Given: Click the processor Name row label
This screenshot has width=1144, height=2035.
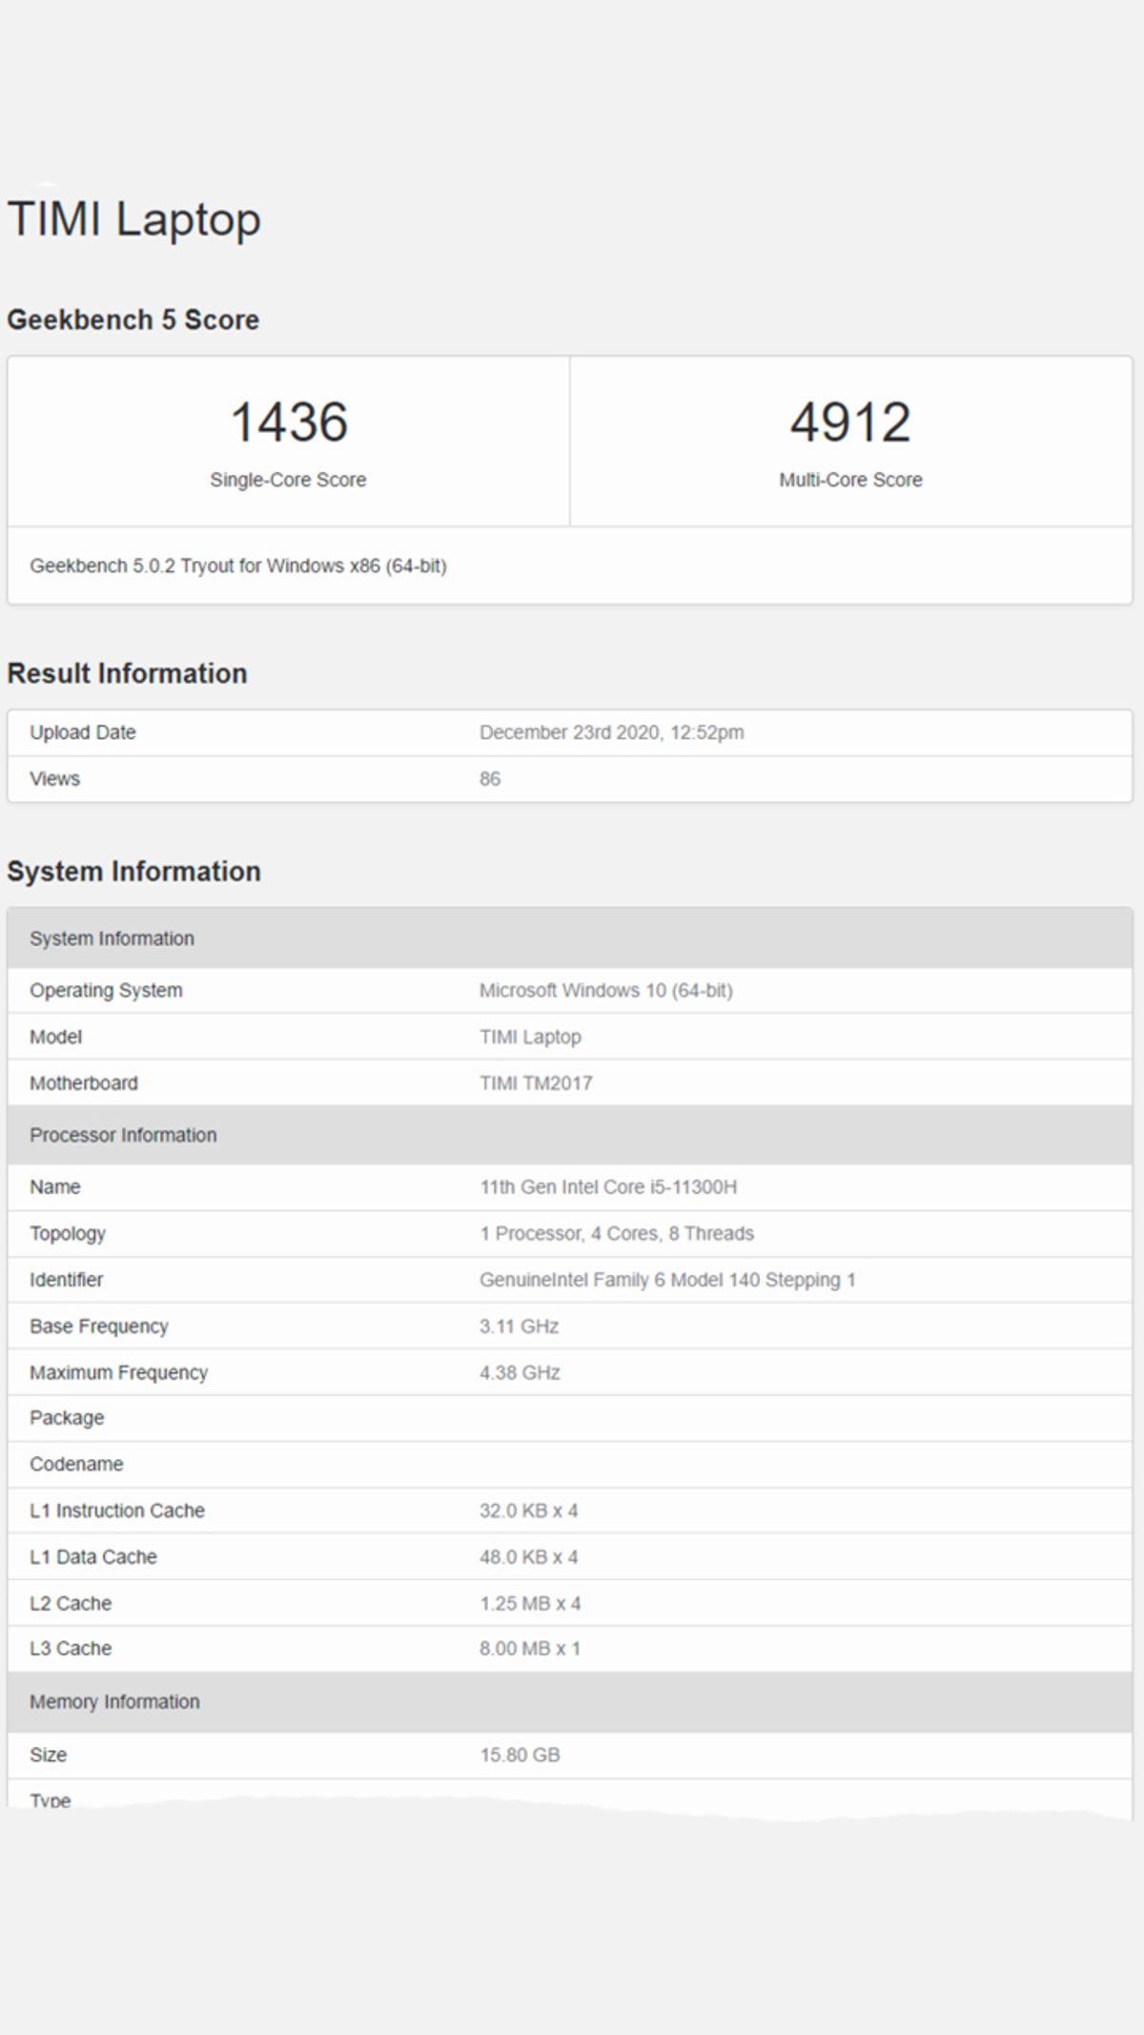Looking at the screenshot, I should 55,1187.
